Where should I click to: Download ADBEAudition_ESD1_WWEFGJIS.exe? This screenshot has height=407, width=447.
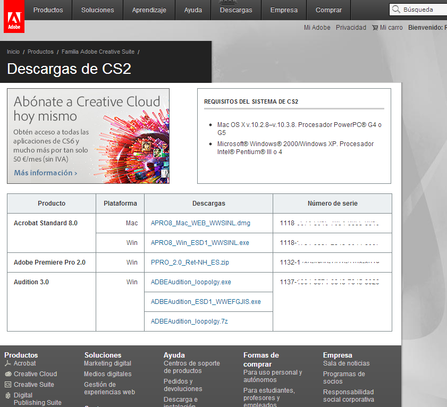point(206,302)
